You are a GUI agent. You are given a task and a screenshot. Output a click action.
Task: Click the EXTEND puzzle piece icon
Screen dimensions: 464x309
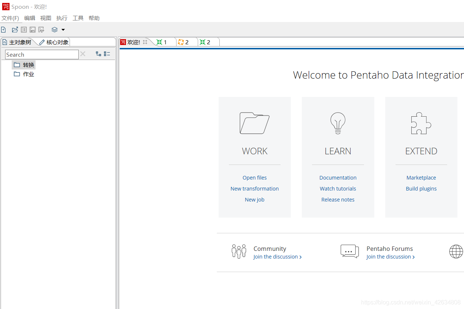(x=421, y=123)
